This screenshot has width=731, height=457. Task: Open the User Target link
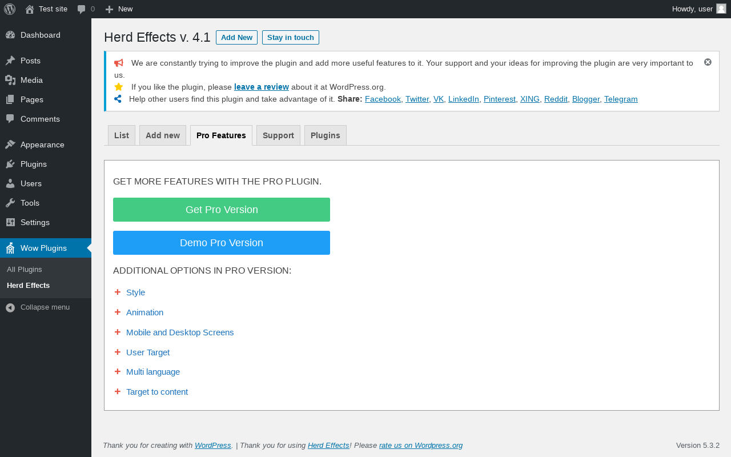tap(148, 352)
